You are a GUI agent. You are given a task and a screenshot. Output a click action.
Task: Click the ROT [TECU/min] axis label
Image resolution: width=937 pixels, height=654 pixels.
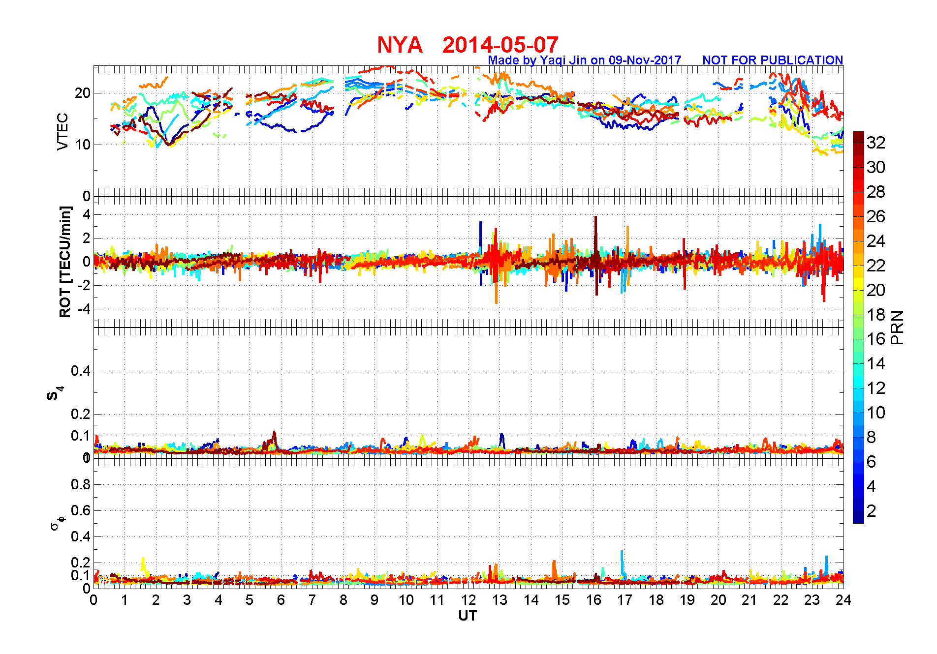(x=65, y=262)
